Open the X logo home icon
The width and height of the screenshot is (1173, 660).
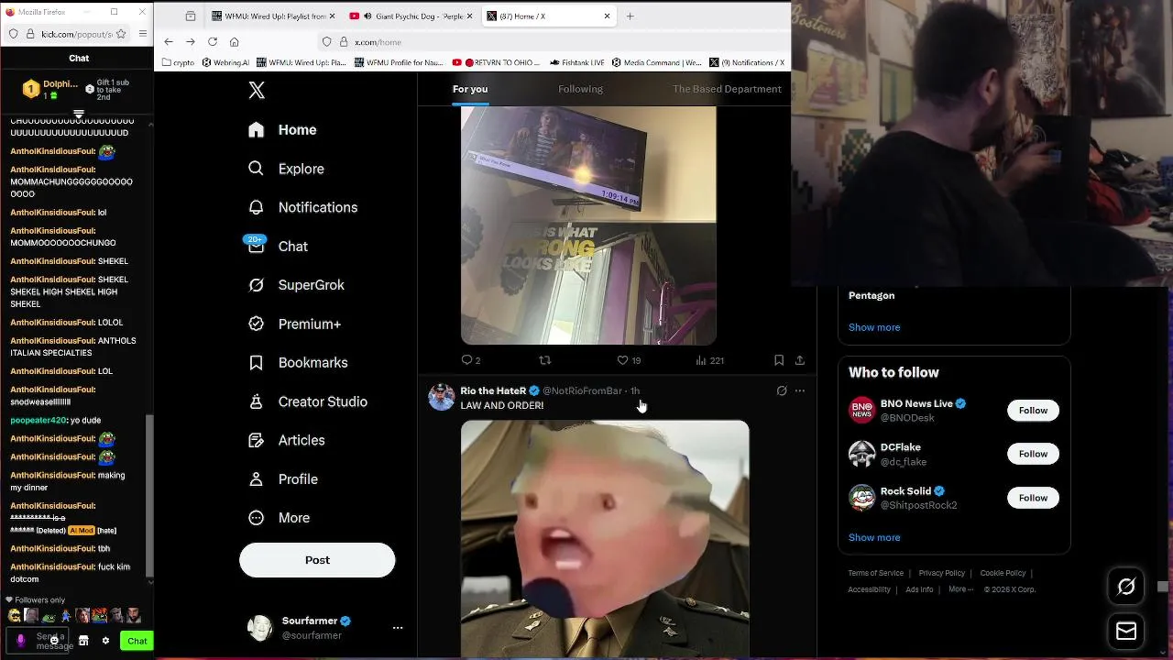(x=257, y=90)
